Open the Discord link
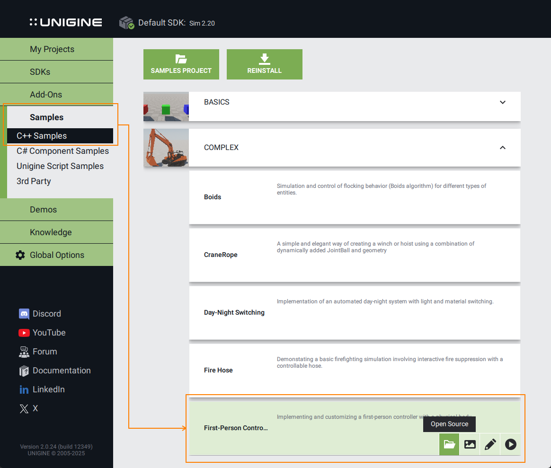This screenshot has height=468, width=551. coord(40,314)
